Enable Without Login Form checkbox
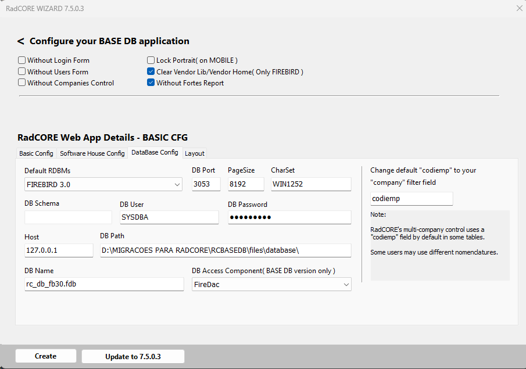The height and width of the screenshot is (369, 526). click(x=22, y=60)
